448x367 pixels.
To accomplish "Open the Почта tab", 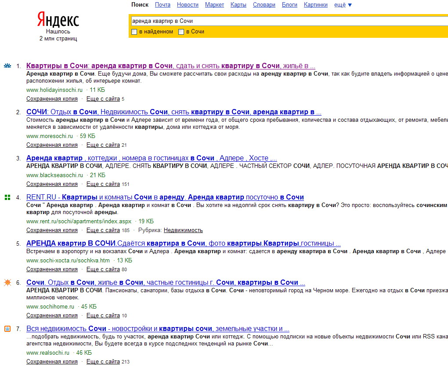I will 163,5.
